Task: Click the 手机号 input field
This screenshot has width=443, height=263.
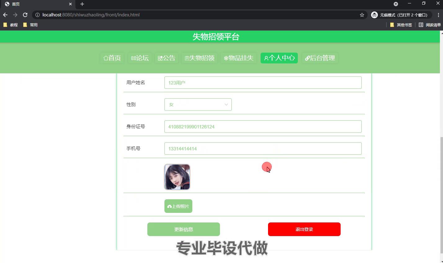Action: [x=263, y=149]
